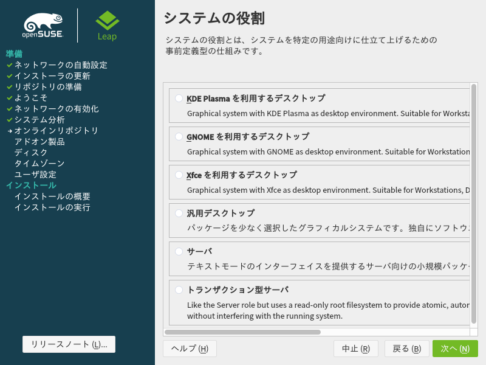Select the KDE Plasma desktop radio button

click(x=179, y=99)
